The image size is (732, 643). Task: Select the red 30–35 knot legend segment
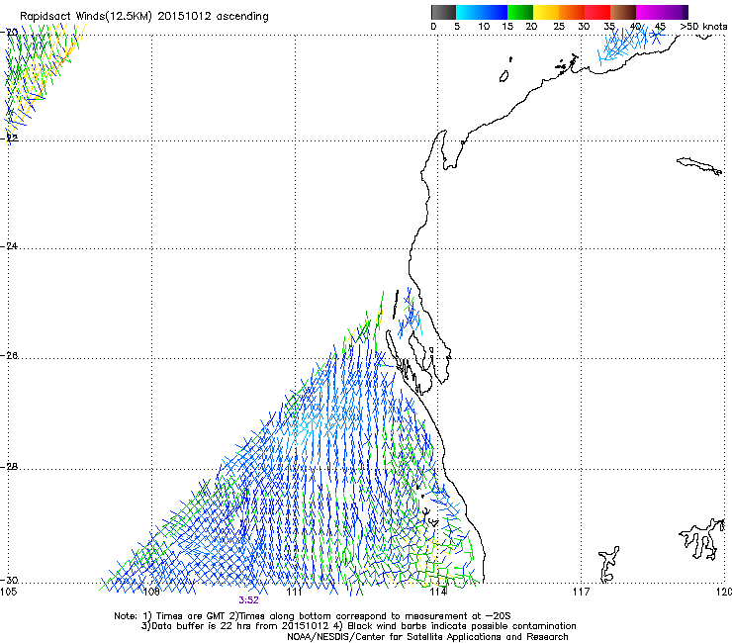point(597,12)
